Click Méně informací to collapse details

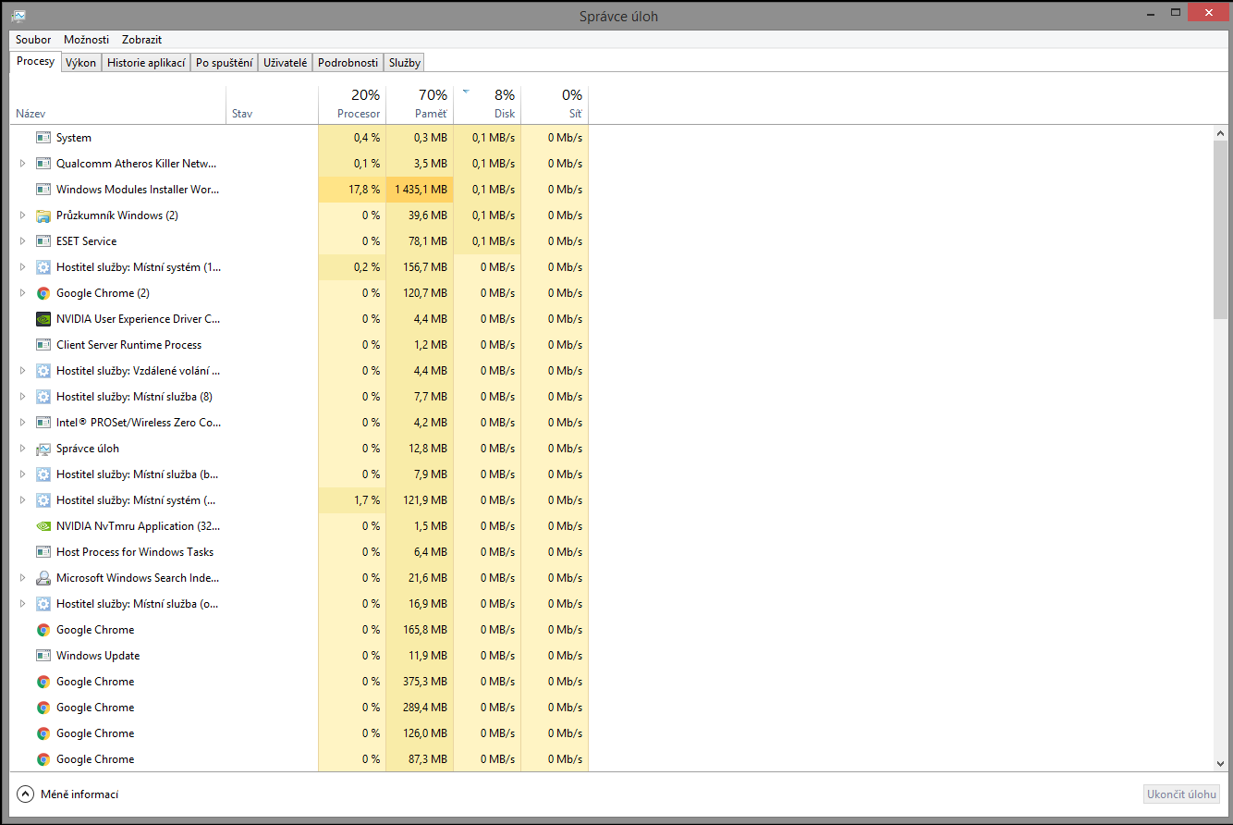pyautogui.click(x=69, y=794)
